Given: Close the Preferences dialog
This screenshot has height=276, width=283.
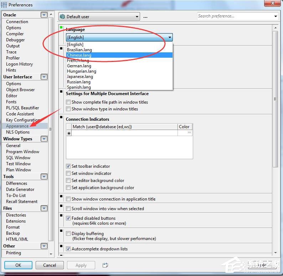Looking at the screenshot, I should coord(273,3).
